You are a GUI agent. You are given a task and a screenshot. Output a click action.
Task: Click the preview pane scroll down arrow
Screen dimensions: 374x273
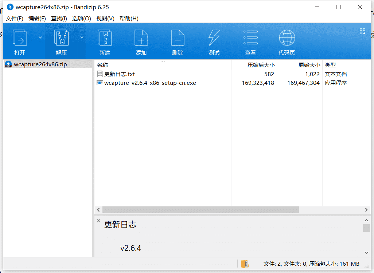click(366, 253)
